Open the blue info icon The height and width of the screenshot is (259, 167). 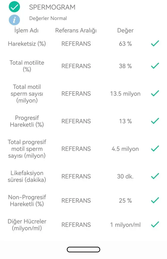pyautogui.click(x=14, y=20)
